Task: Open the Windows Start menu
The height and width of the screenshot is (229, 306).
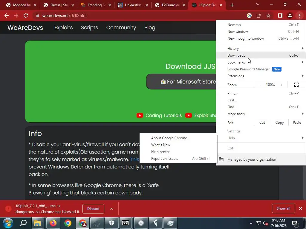Action: tap(8, 223)
